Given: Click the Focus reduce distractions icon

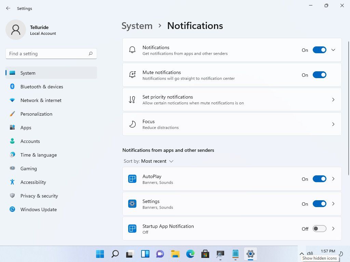Looking at the screenshot, I should 132,124.
